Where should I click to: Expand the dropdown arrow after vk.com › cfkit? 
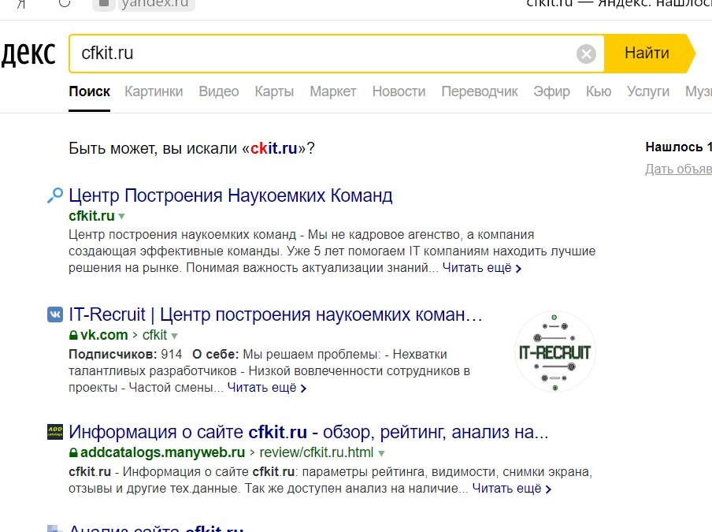(x=174, y=337)
